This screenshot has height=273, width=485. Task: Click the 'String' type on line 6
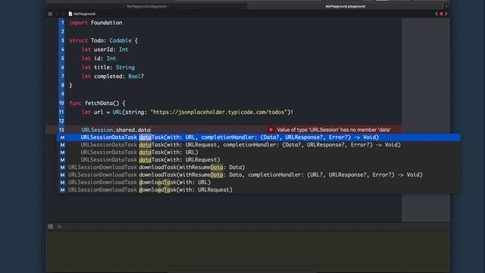125,67
